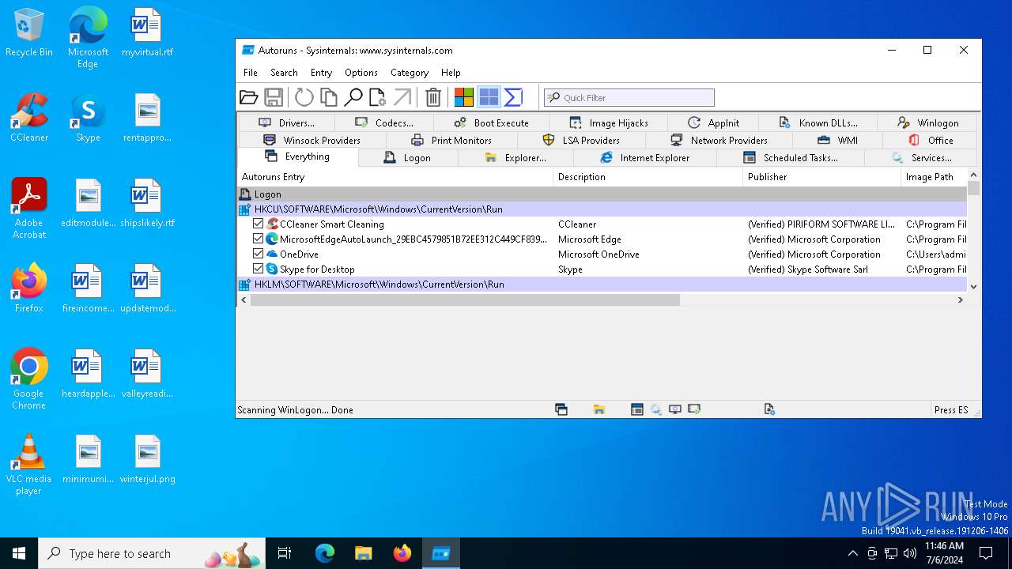Viewport: 1012px width, 569px height.
Task: Click Firefox in the taskbar
Action: 402,553
